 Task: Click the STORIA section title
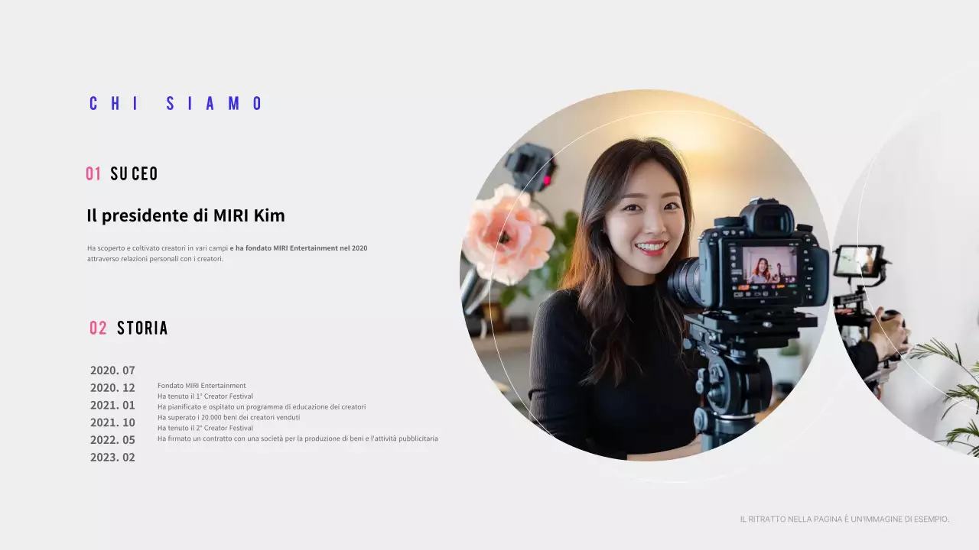click(x=142, y=328)
